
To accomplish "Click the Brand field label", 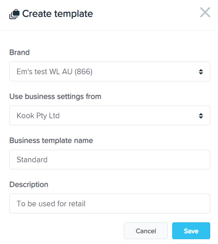I will point(20,52).
